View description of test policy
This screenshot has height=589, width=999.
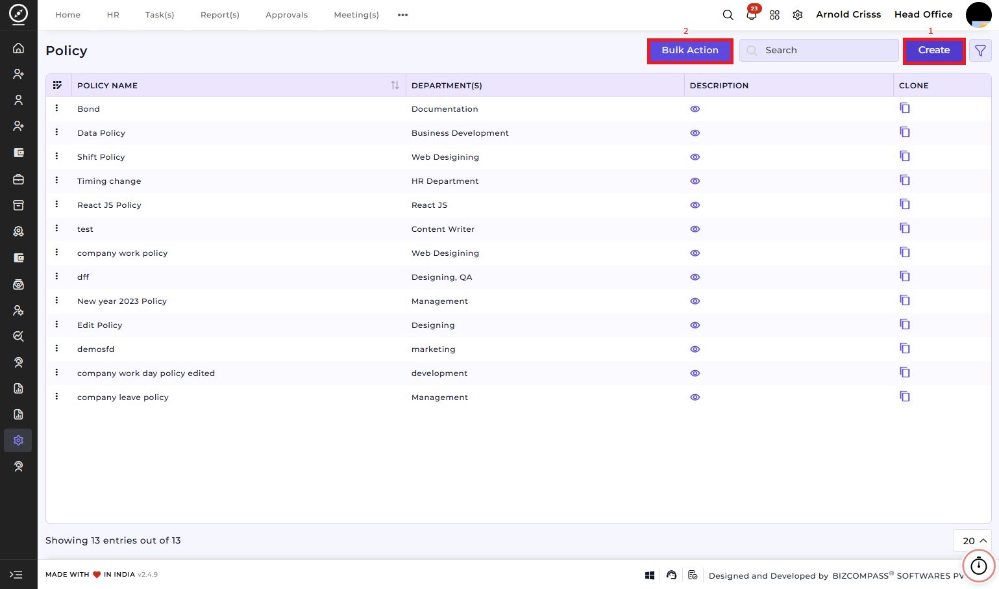(x=695, y=229)
